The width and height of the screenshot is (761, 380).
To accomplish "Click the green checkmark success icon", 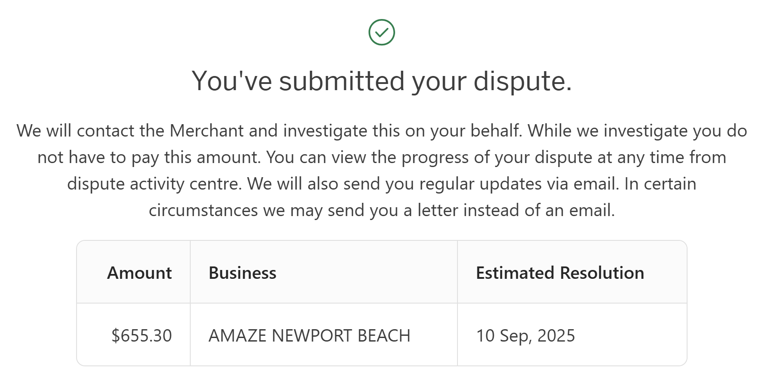I will [x=381, y=32].
